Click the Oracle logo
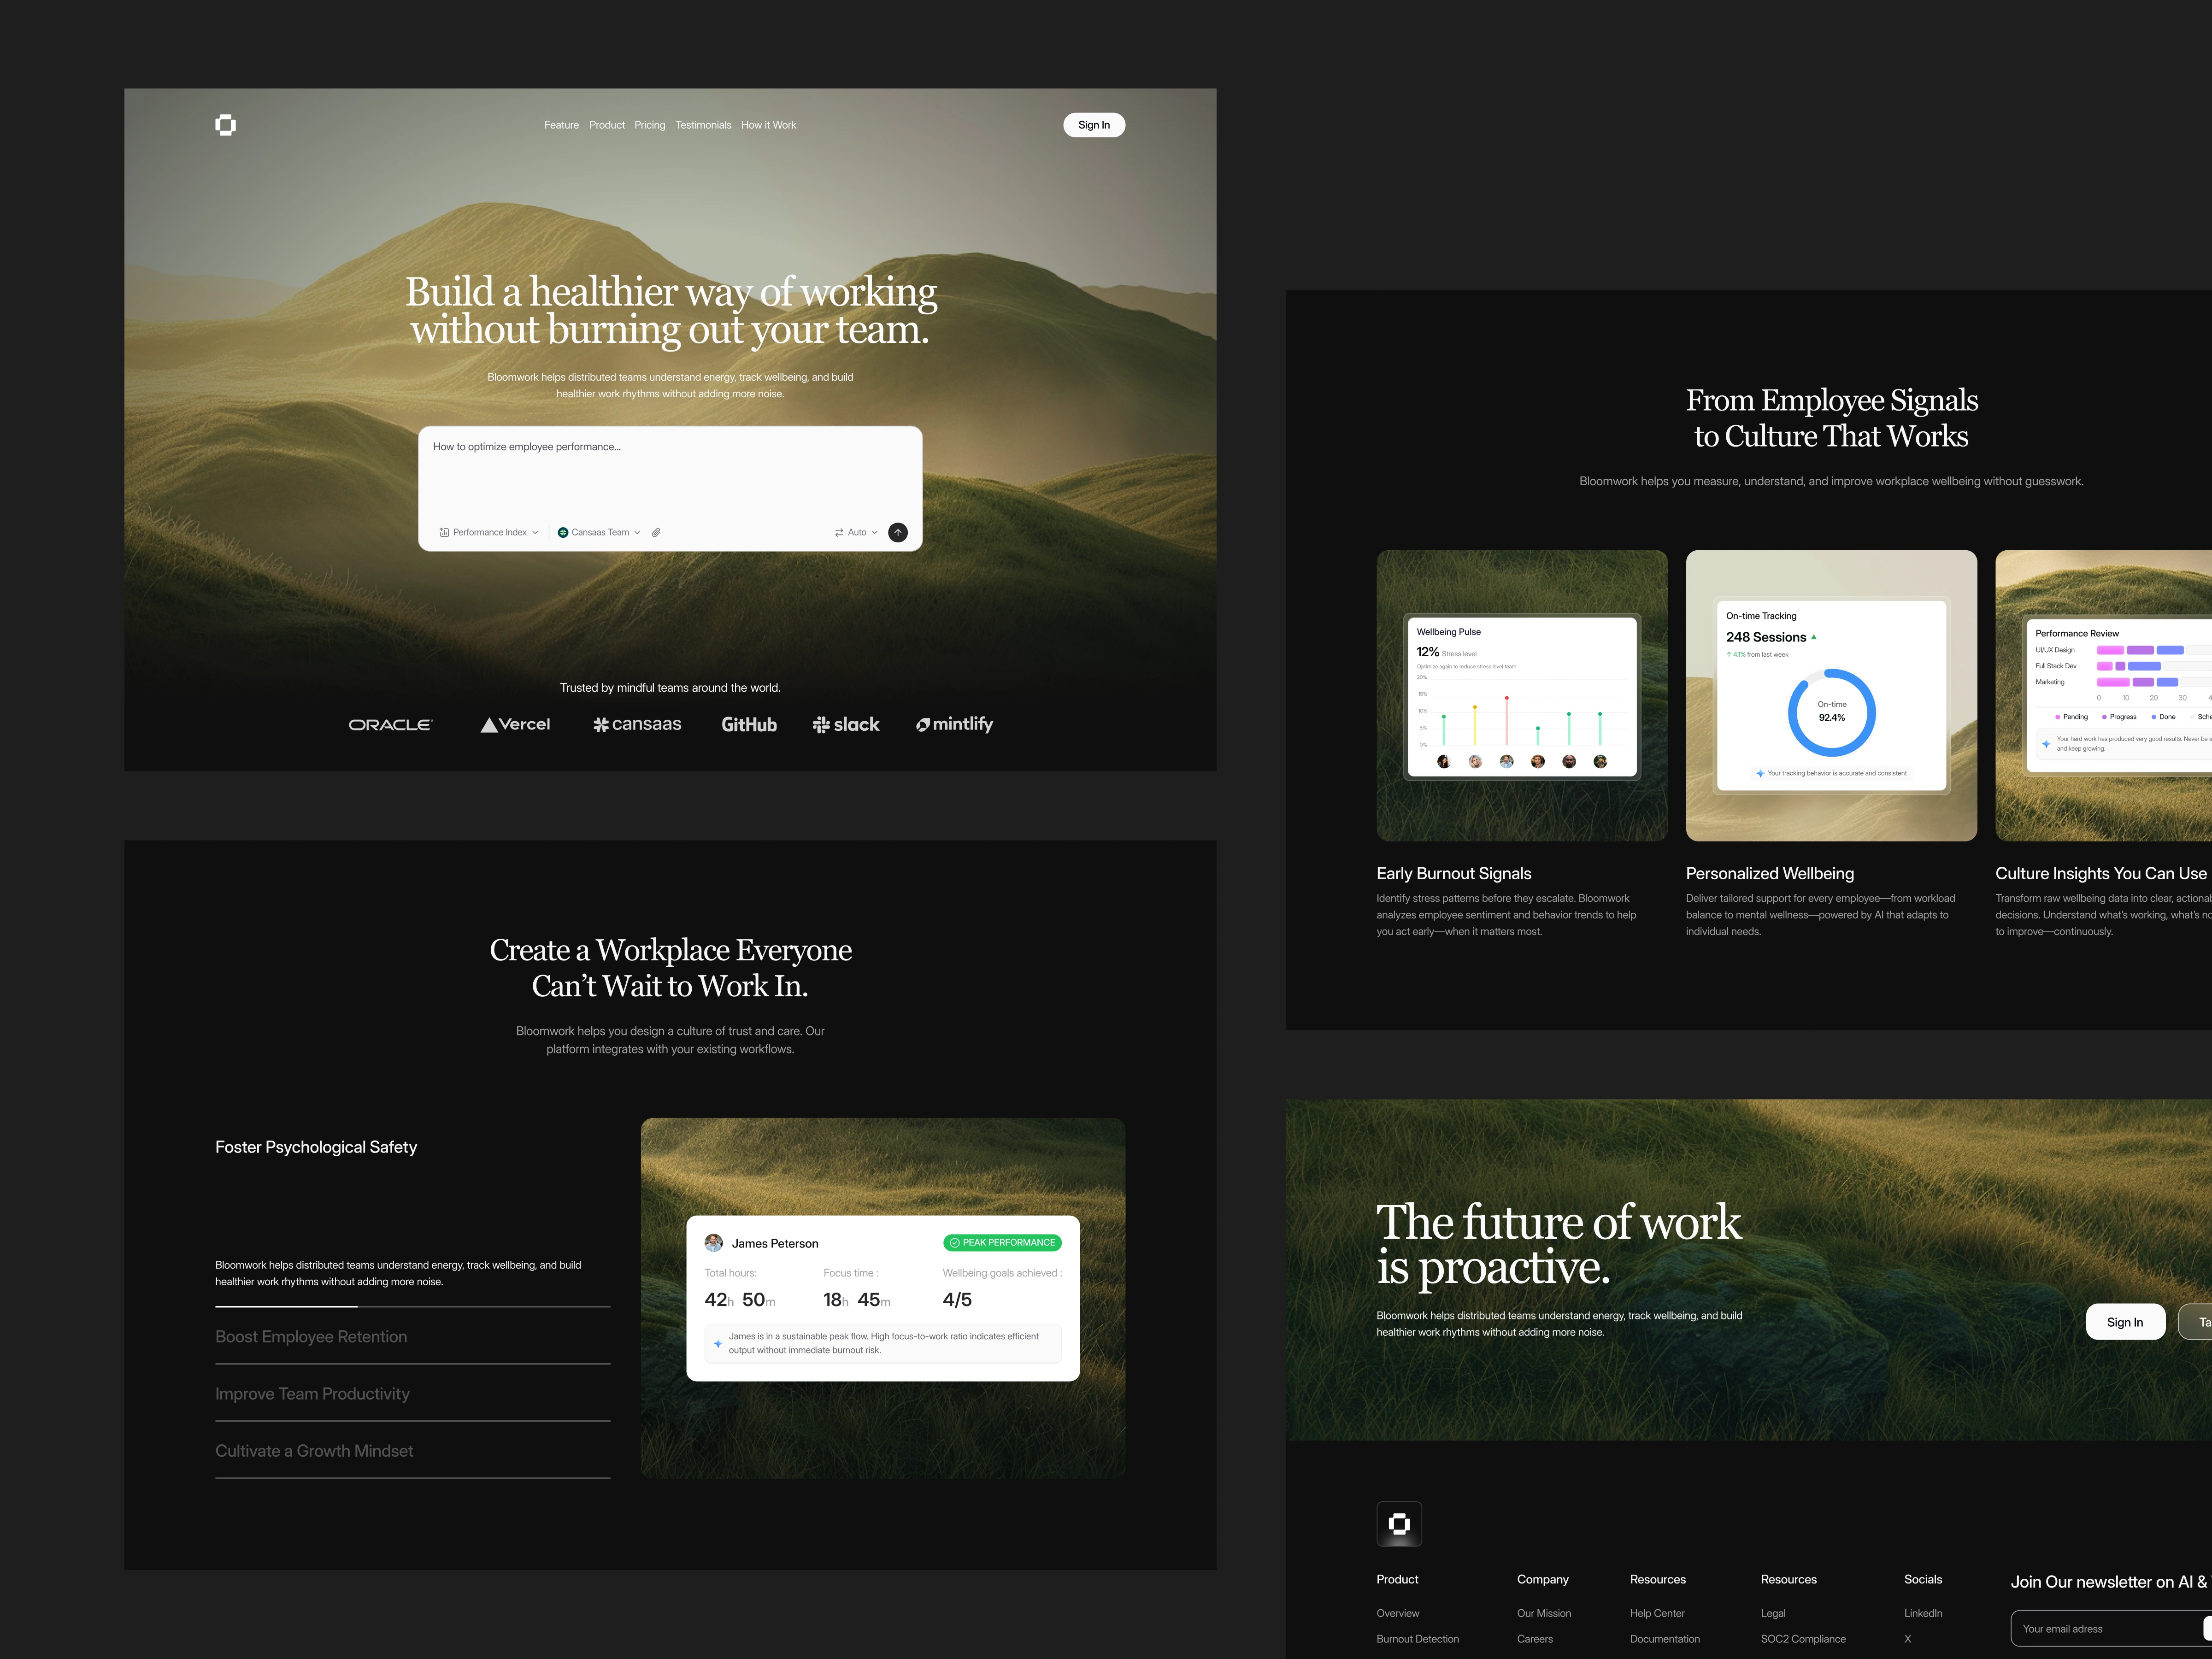Image resolution: width=2212 pixels, height=1659 pixels. (x=390, y=725)
